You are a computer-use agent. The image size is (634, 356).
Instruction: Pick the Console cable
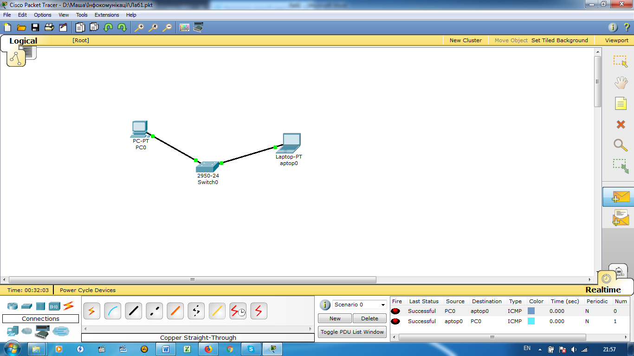(x=112, y=311)
